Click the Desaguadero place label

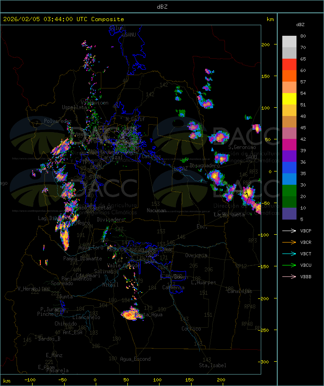point(204,165)
